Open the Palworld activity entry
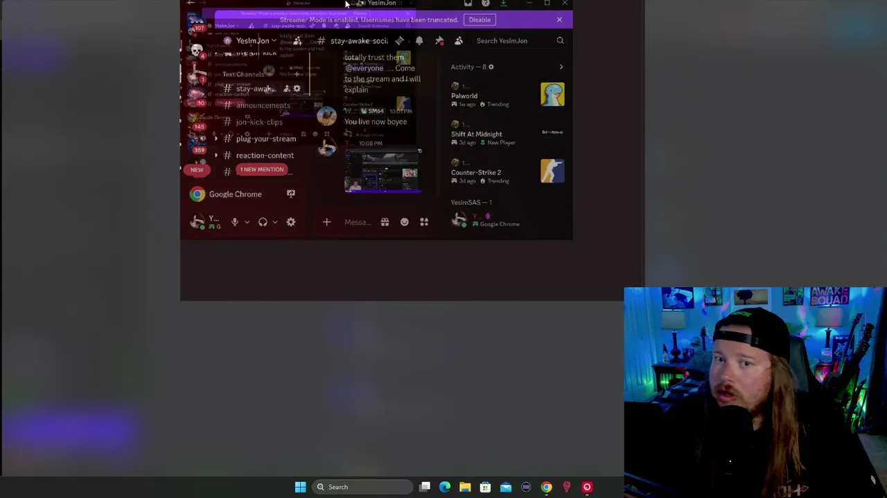This screenshot has height=498, width=887. click(x=507, y=95)
